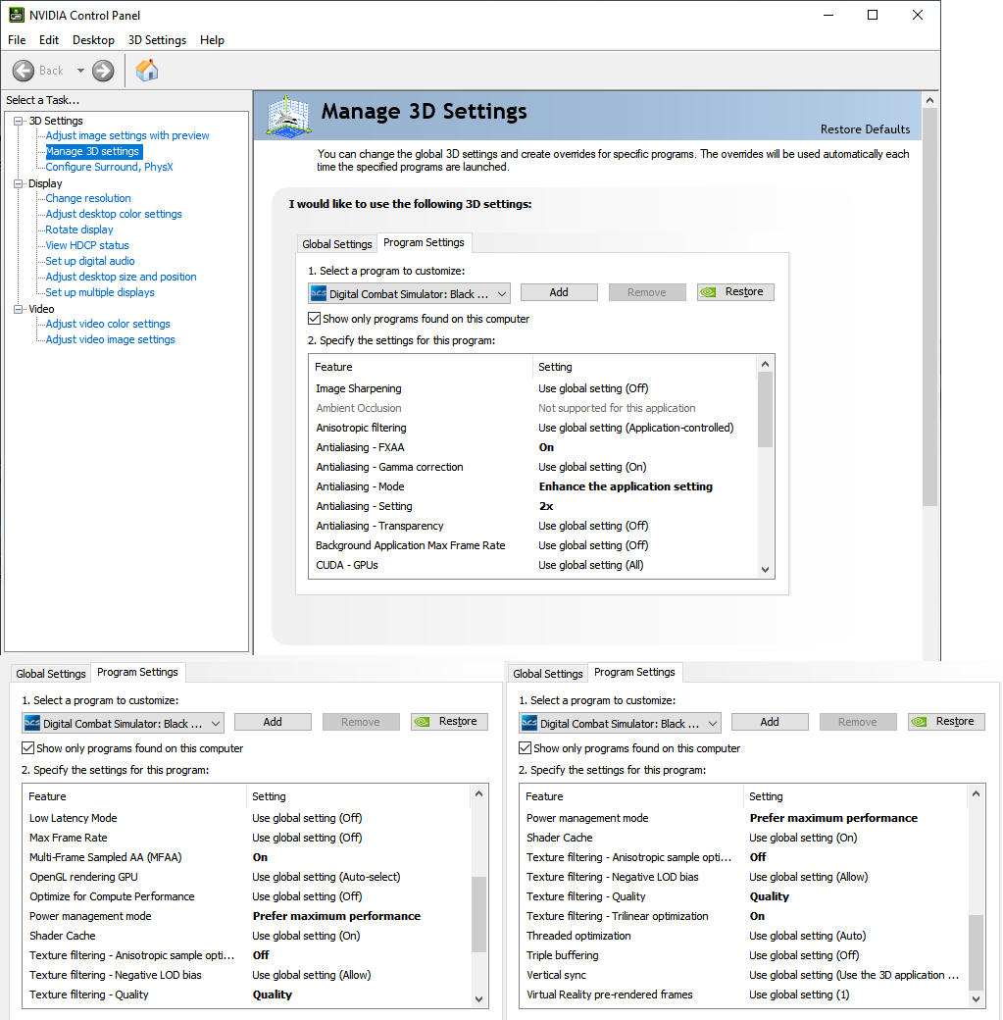Click Add button in bottom-left panel
The width and height of the screenshot is (1003, 1020).
coord(273,722)
